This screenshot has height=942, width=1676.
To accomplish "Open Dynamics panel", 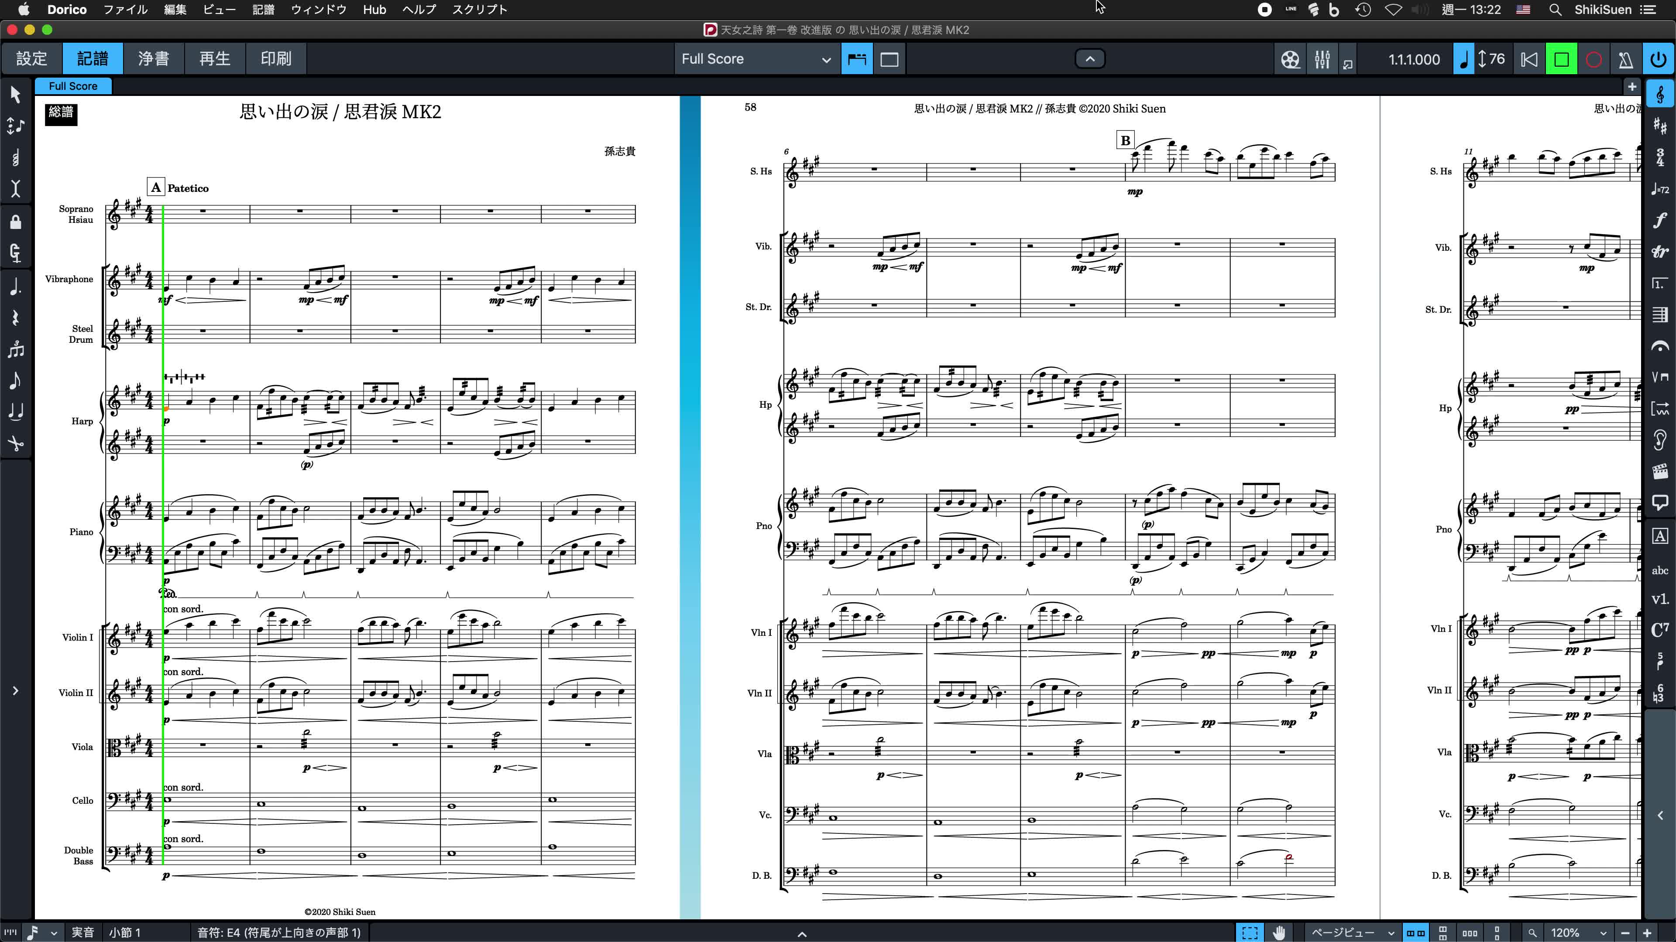I will coord(1660,220).
